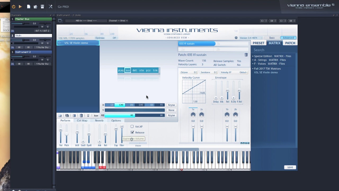Switch to the PATCH tab

[290, 43]
